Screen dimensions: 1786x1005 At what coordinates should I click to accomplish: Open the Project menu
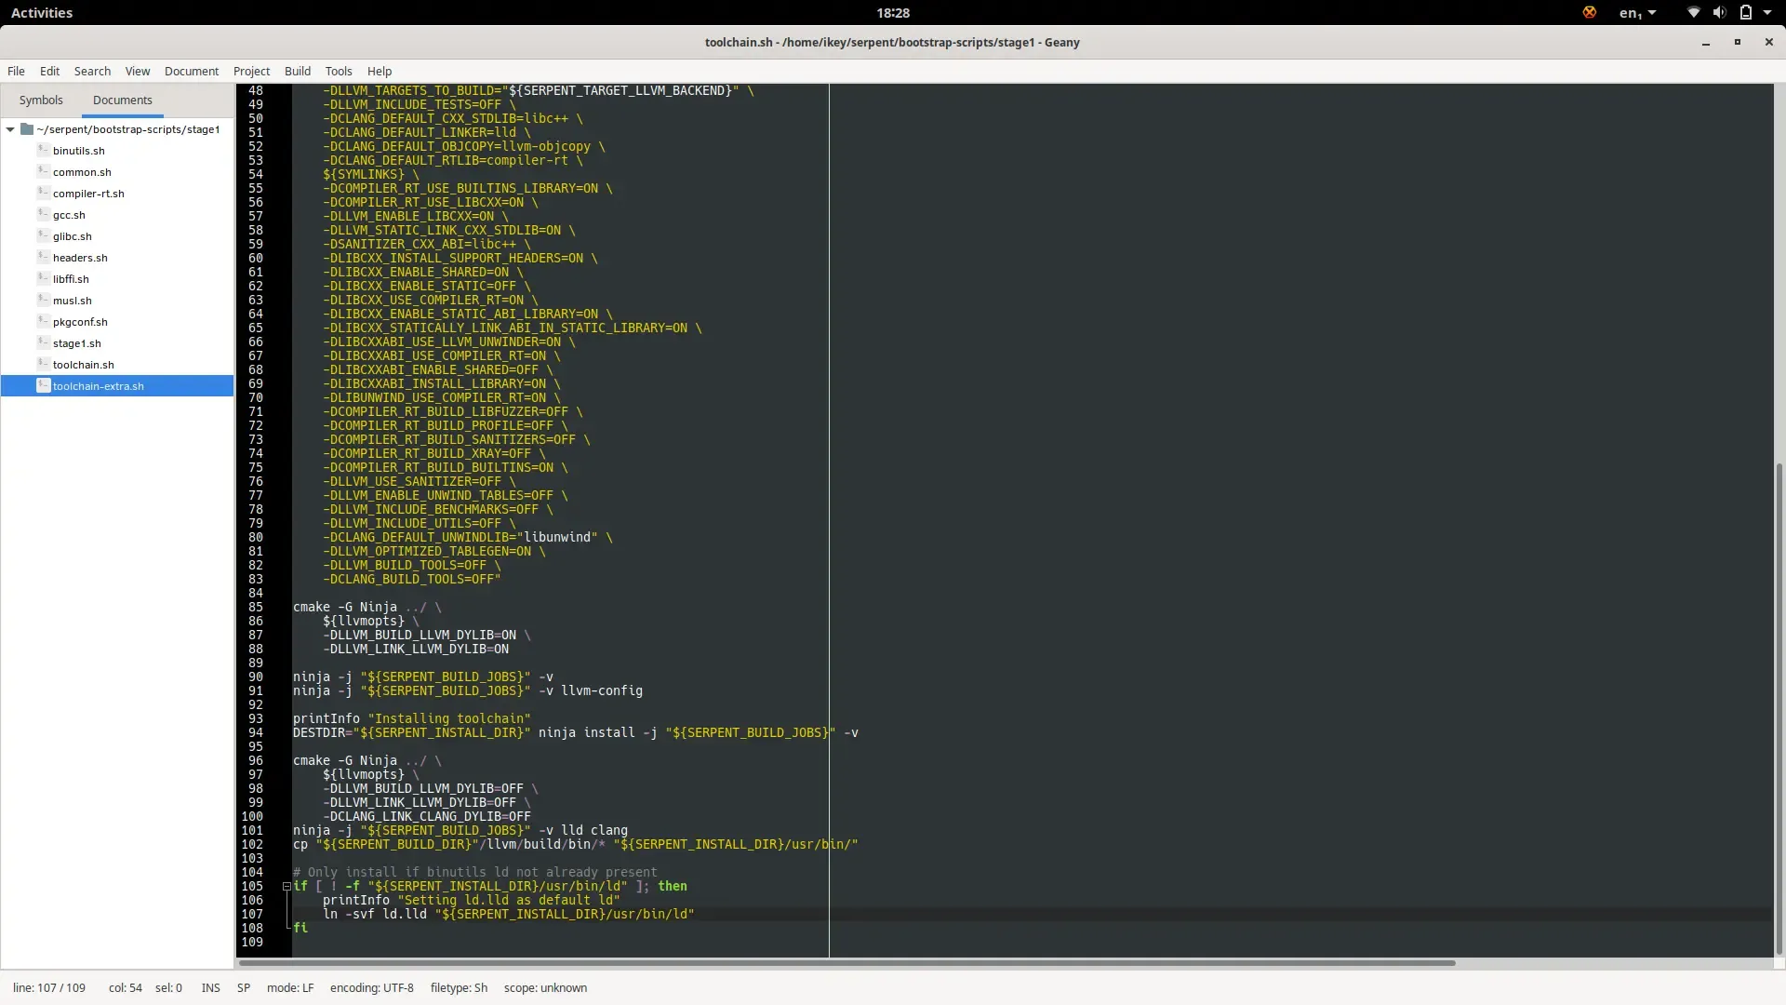251,71
